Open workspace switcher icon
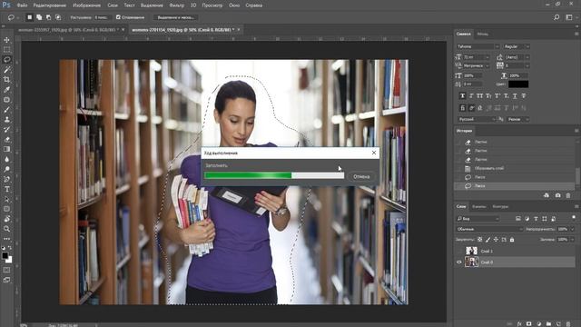Viewport: 581px width, 327px height. tap(569, 17)
